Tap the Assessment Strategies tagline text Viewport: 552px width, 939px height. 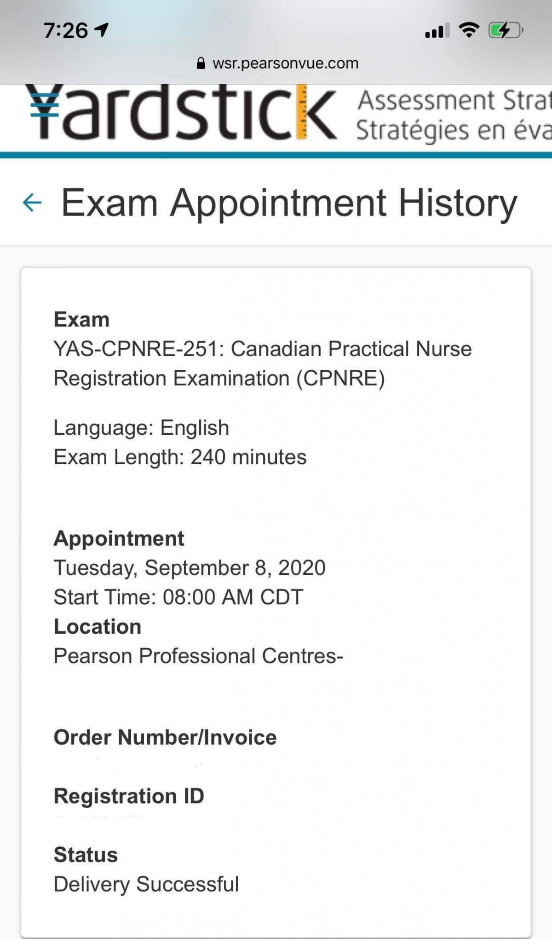click(x=454, y=115)
